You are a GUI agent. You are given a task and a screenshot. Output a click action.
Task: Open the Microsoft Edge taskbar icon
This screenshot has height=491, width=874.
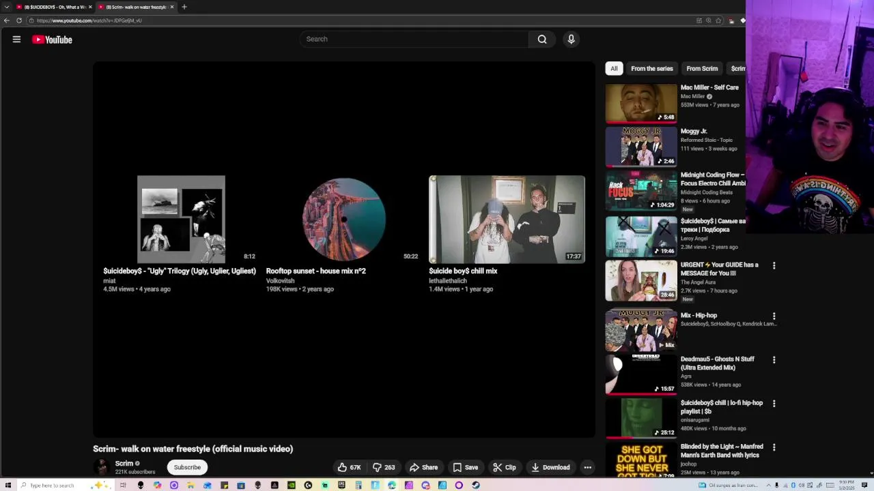pyautogui.click(x=392, y=486)
